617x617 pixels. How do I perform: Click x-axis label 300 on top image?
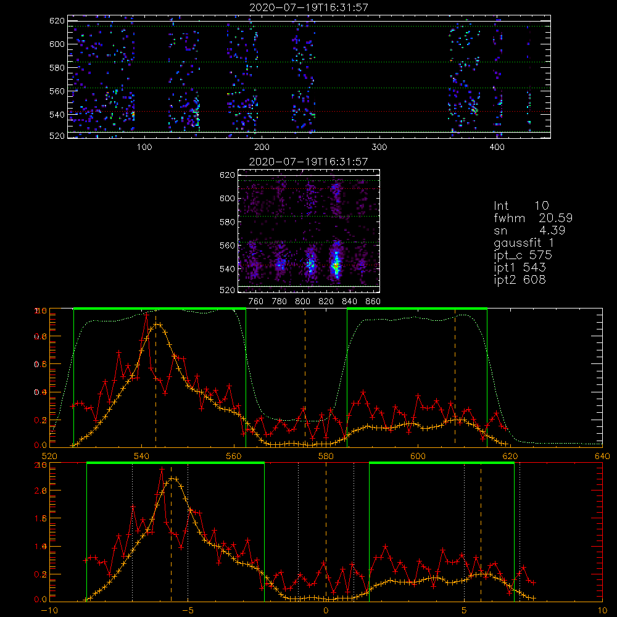pyautogui.click(x=379, y=147)
